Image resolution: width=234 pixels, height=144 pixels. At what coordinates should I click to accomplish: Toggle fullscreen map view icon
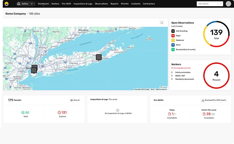coord(162,23)
